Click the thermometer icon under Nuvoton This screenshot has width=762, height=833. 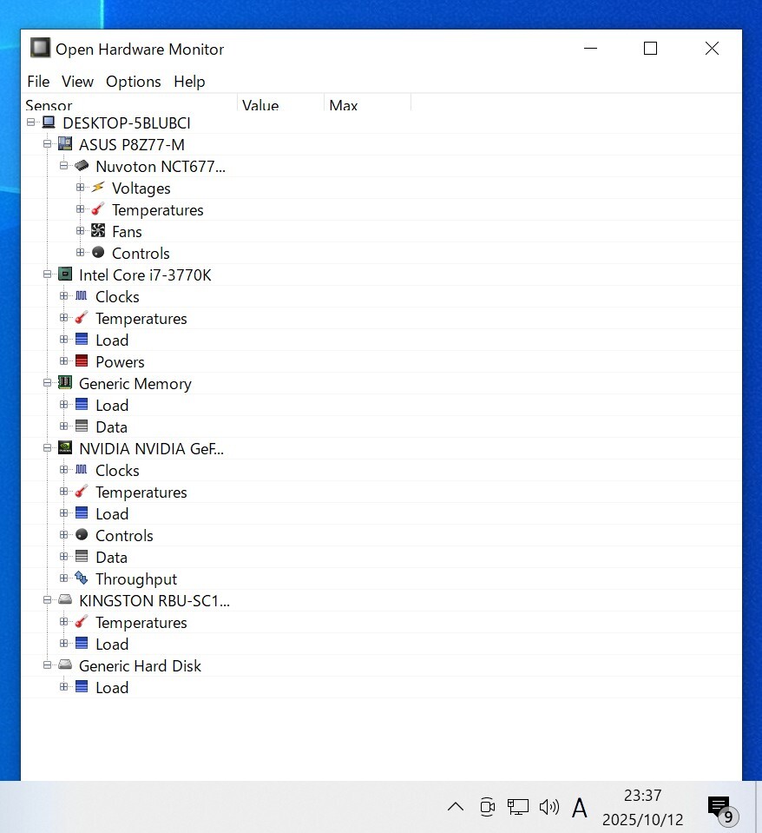point(98,208)
